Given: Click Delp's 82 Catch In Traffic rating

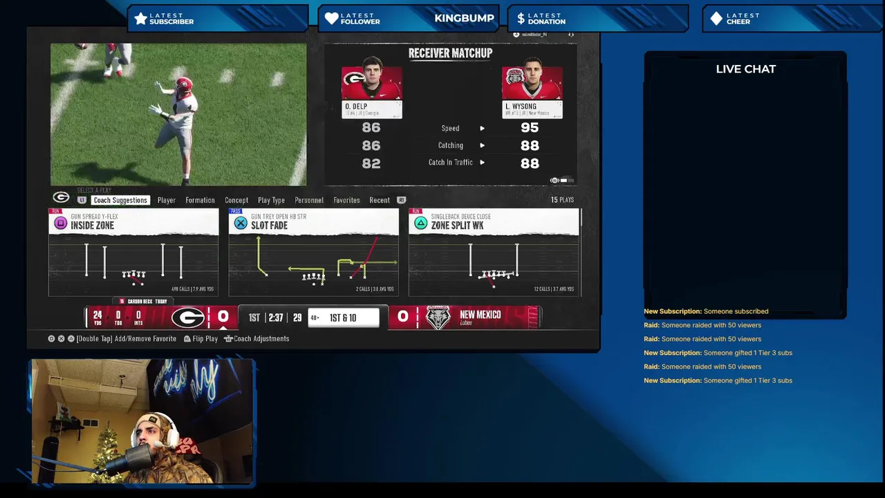Looking at the screenshot, I should click(371, 163).
